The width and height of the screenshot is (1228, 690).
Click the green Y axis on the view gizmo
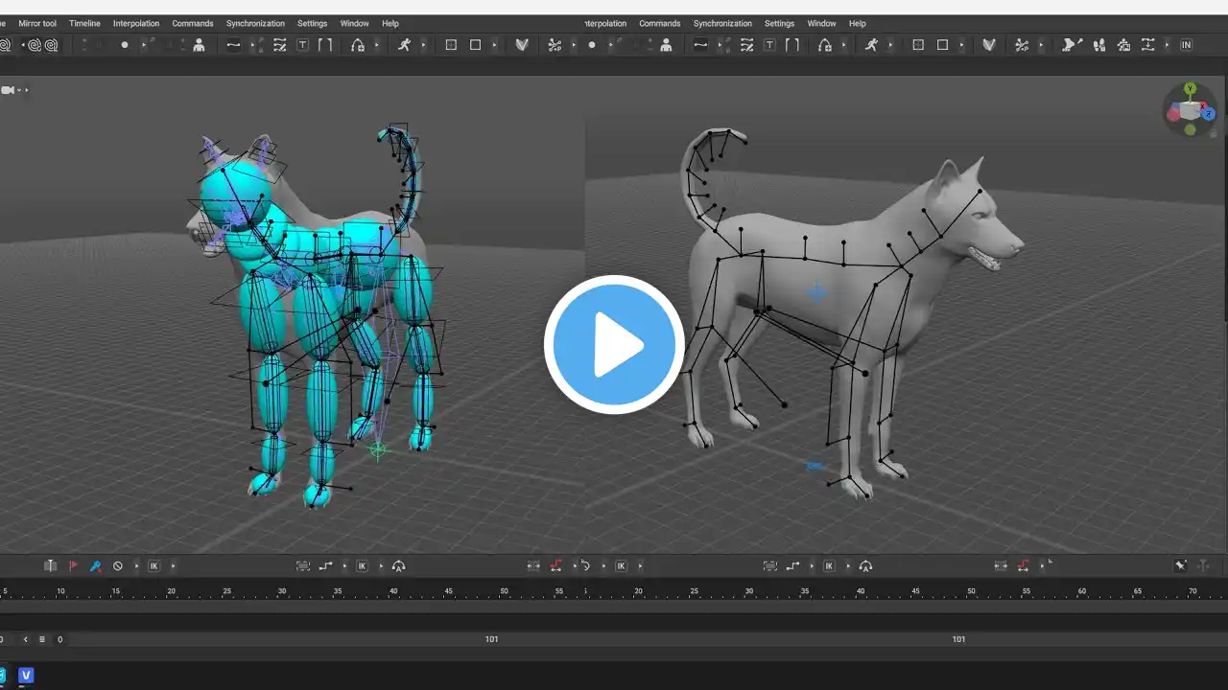coord(1190,89)
